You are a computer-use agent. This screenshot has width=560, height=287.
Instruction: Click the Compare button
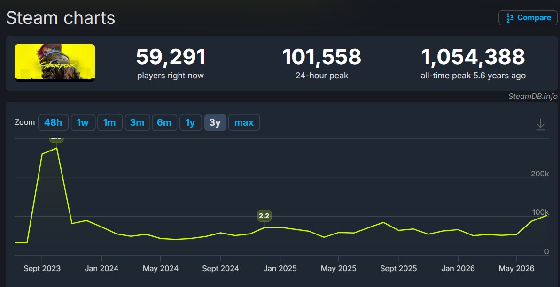[x=528, y=18]
